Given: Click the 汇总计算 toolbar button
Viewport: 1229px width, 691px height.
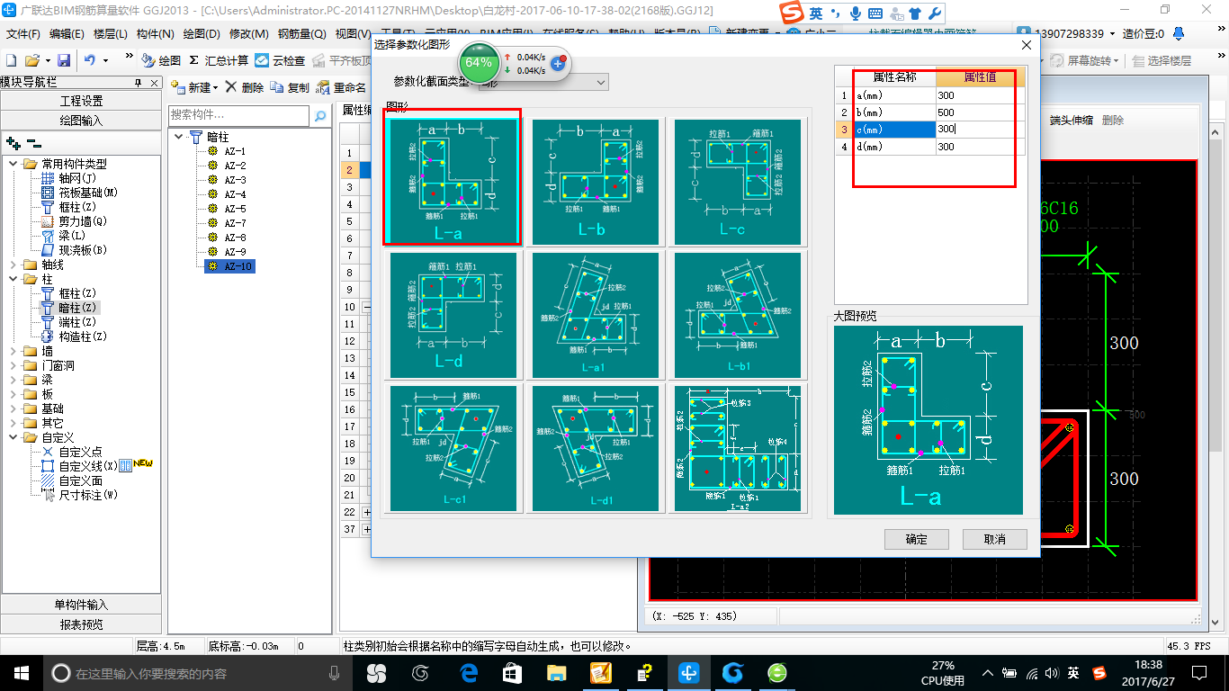Looking at the screenshot, I should pos(219,60).
